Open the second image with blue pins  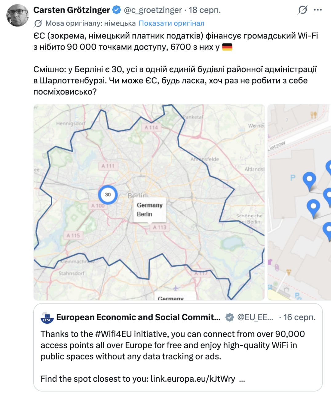click(299, 202)
